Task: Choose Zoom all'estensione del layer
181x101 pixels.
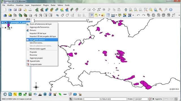Action: pos(42,24)
